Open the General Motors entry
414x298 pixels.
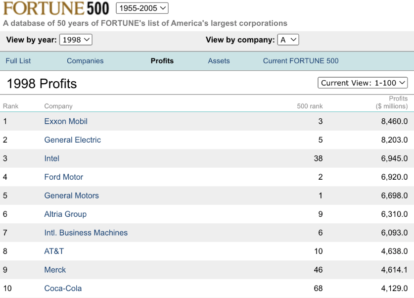pos(72,196)
